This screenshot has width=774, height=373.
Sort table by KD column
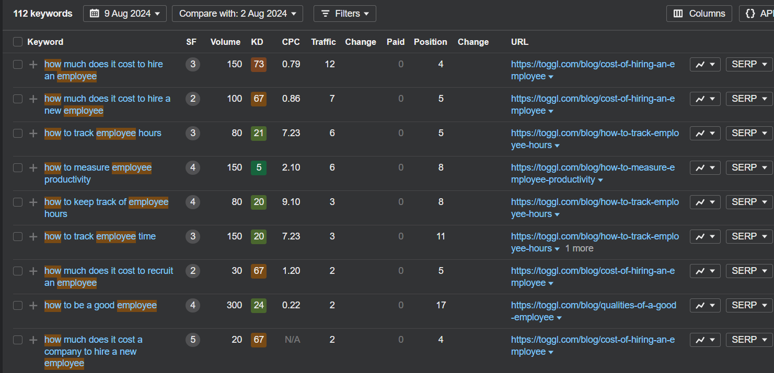coord(257,42)
